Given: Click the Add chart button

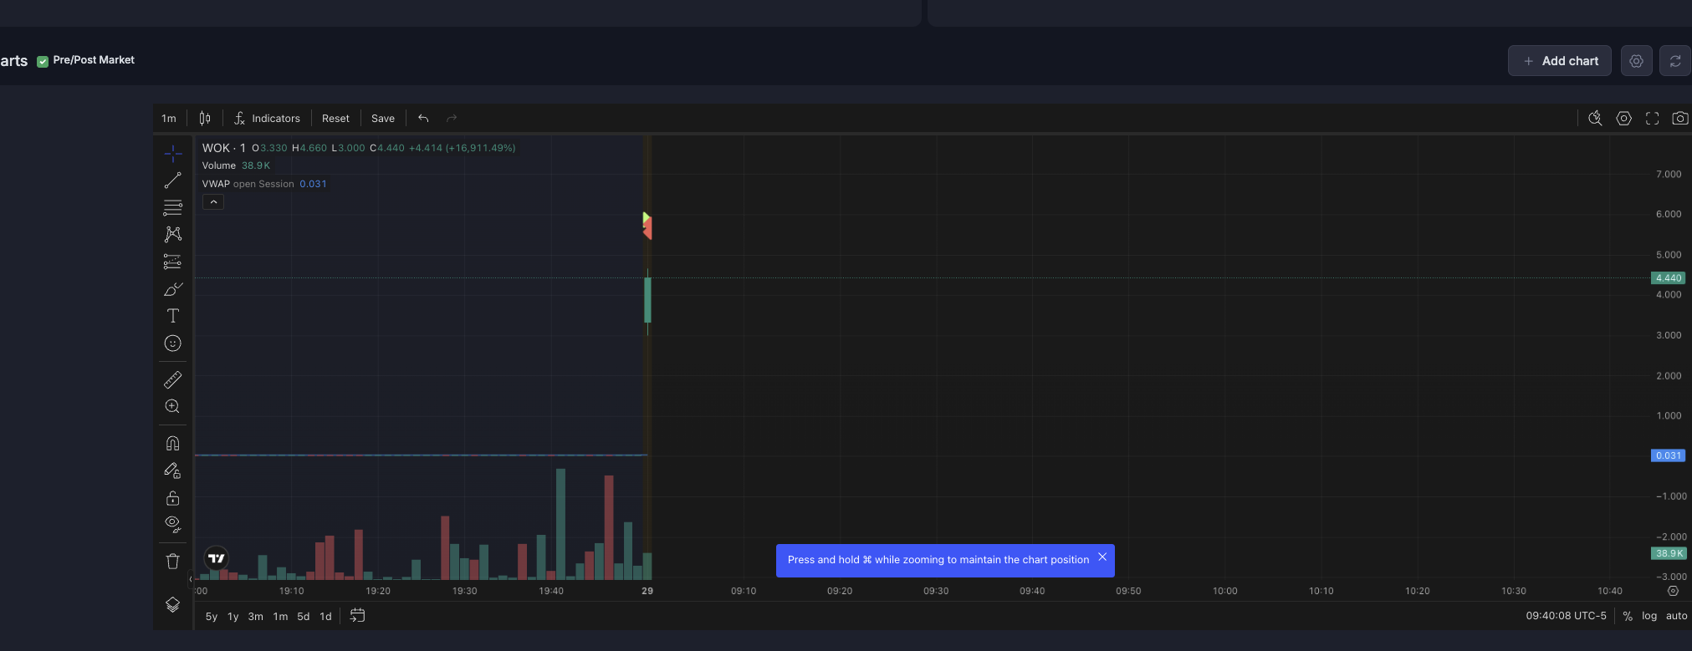Looking at the screenshot, I should coord(1559,61).
